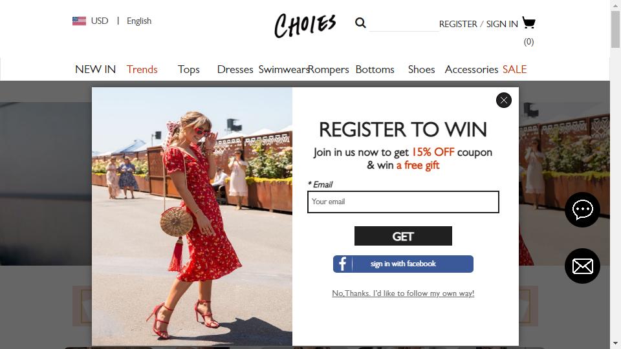Click the page vertical scrollbar
This screenshot has width=621, height=349.
pyautogui.click(x=615, y=174)
